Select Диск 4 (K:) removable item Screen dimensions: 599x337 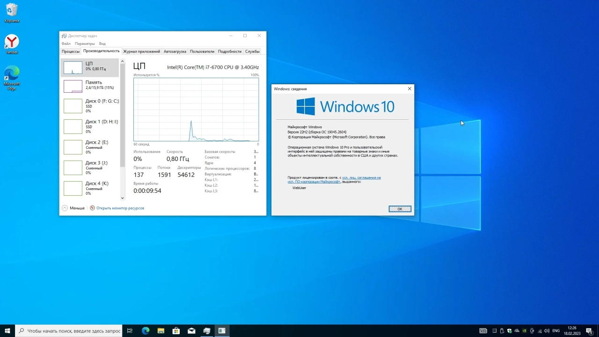pos(90,188)
